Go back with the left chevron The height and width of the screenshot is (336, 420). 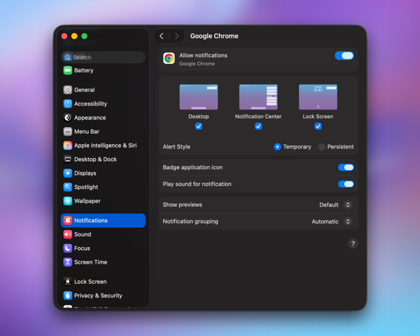(161, 36)
